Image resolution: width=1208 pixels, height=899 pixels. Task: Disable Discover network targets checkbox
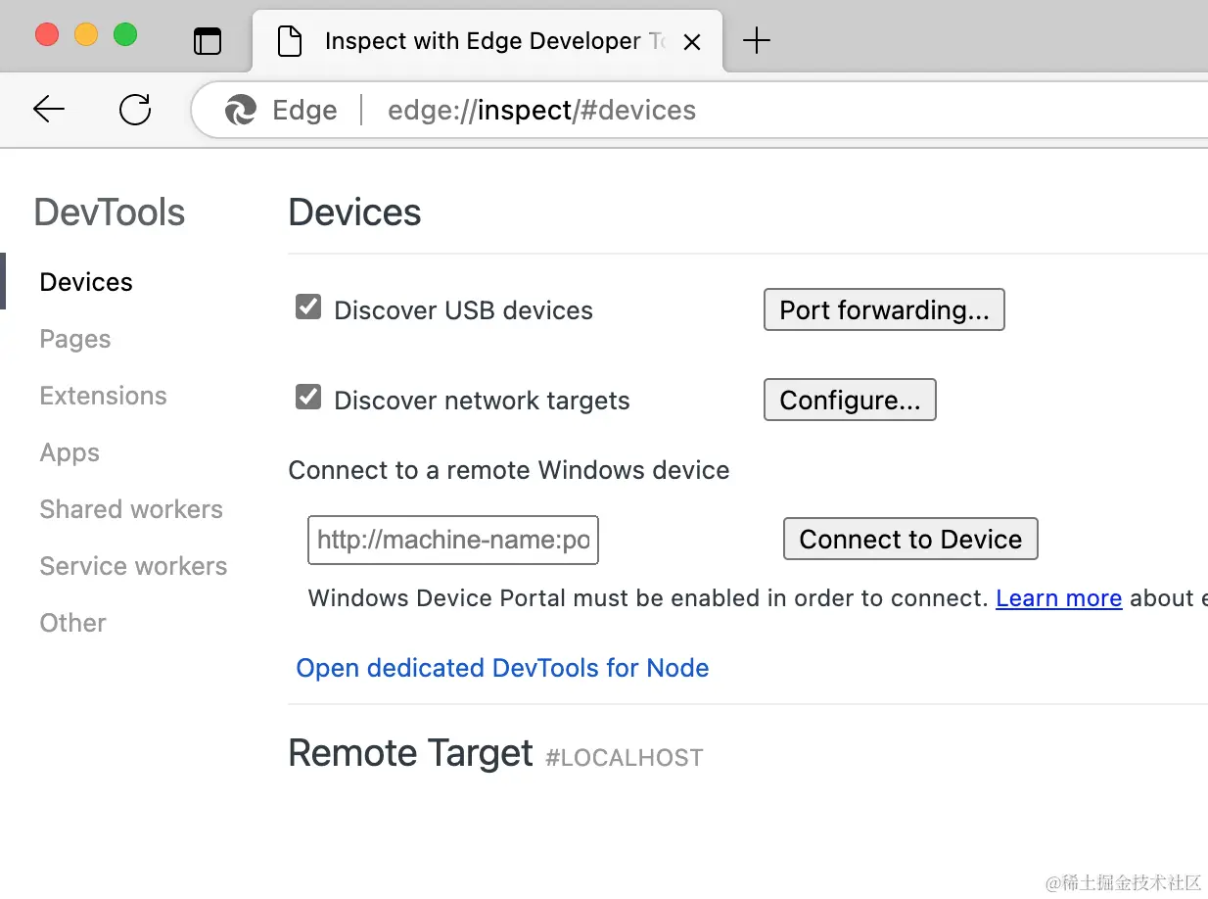click(x=308, y=398)
